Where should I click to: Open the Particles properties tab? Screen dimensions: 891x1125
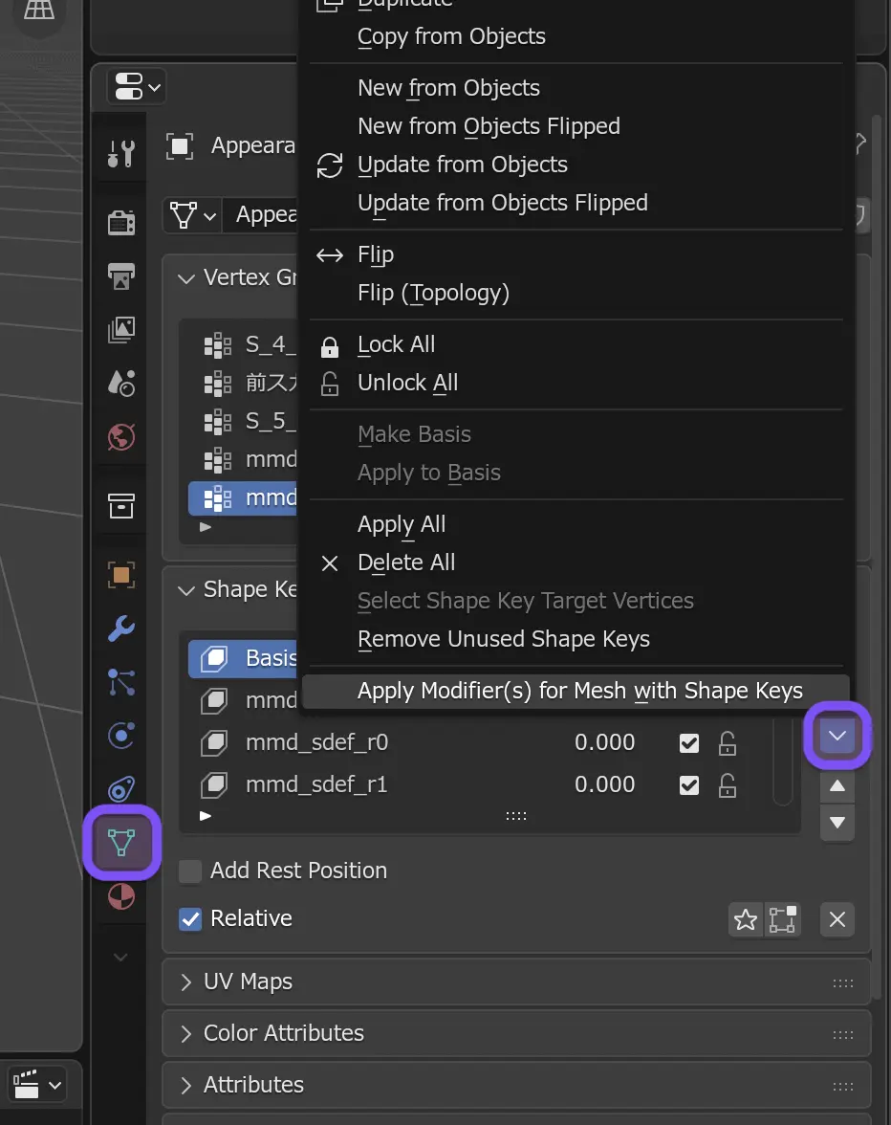121,682
